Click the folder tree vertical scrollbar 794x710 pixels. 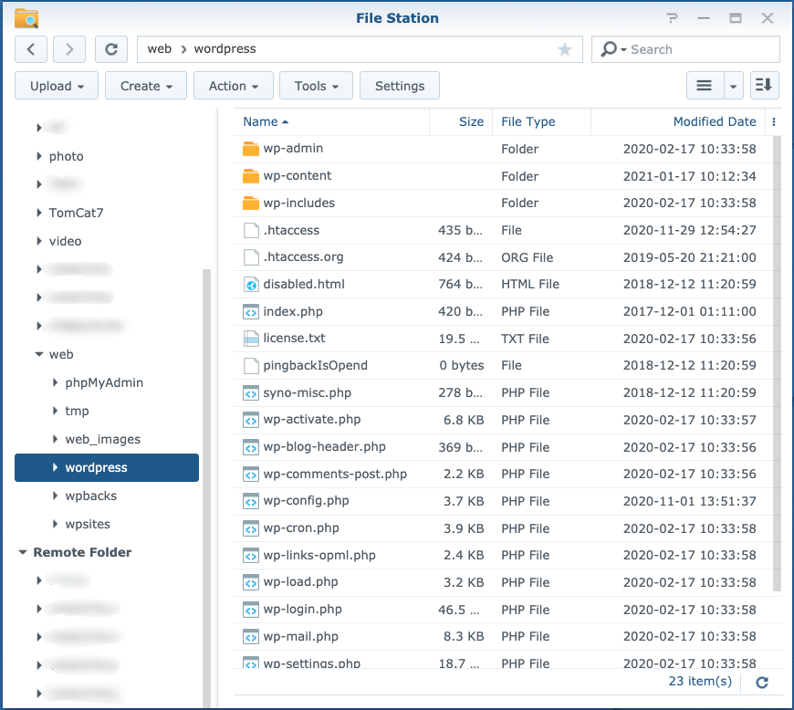pyautogui.click(x=206, y=488)
